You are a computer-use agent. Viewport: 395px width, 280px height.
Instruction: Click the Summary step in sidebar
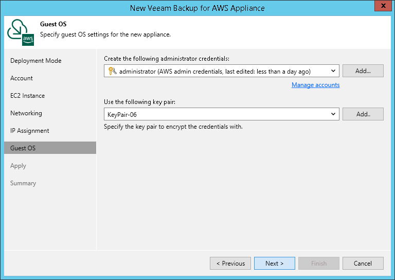point(23,183)
